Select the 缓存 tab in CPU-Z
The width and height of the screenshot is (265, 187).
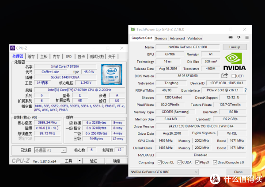[x=31, y=56]
